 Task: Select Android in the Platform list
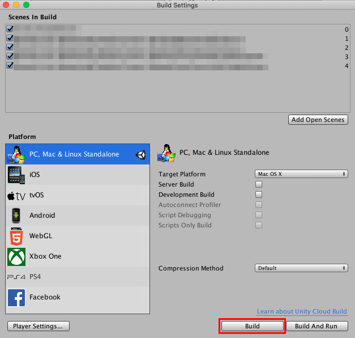pos(78,216)
